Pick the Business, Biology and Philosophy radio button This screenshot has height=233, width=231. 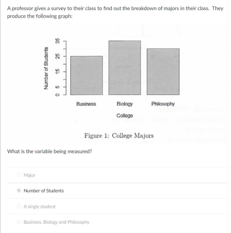pos(19,222)
